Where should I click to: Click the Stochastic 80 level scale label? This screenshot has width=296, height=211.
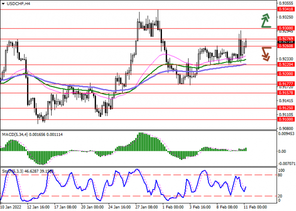click(280, 175)
